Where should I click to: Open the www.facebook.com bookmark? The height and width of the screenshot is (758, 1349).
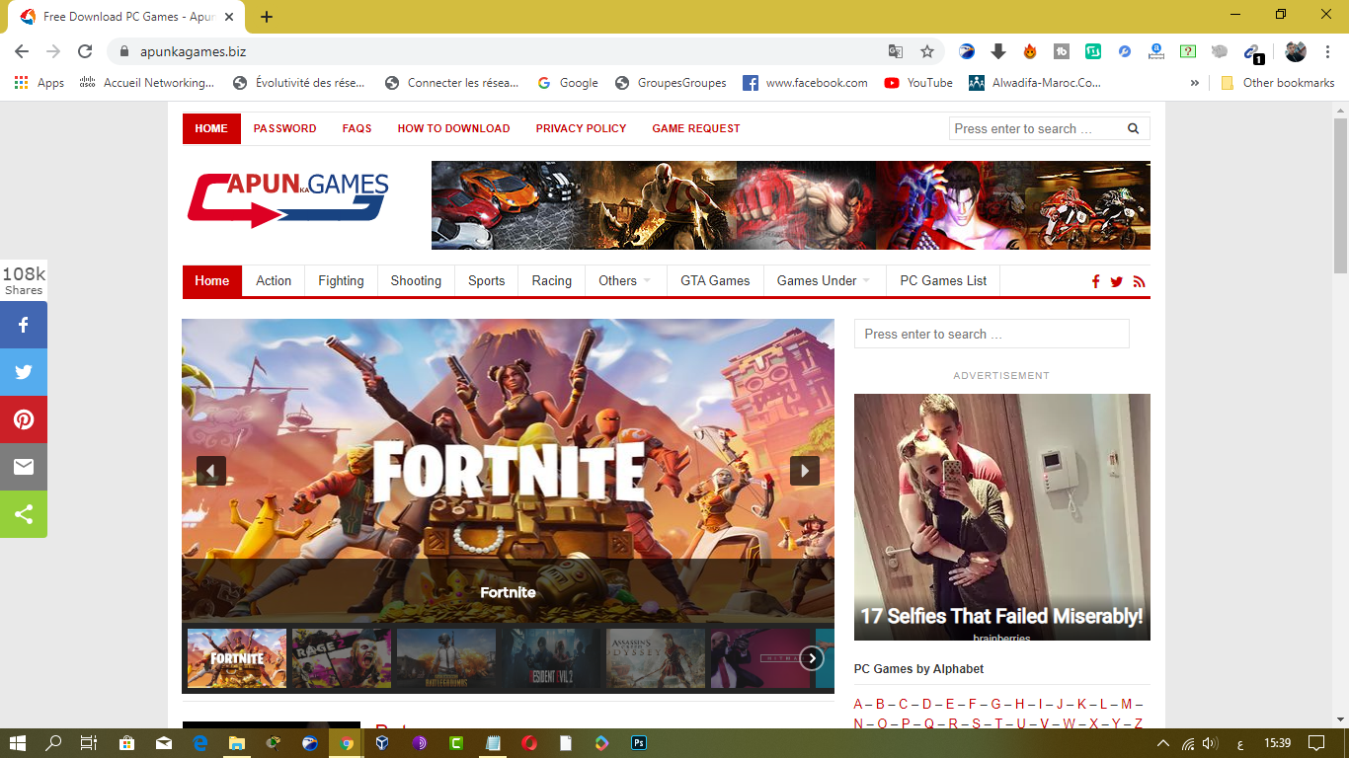pos(805,83)
